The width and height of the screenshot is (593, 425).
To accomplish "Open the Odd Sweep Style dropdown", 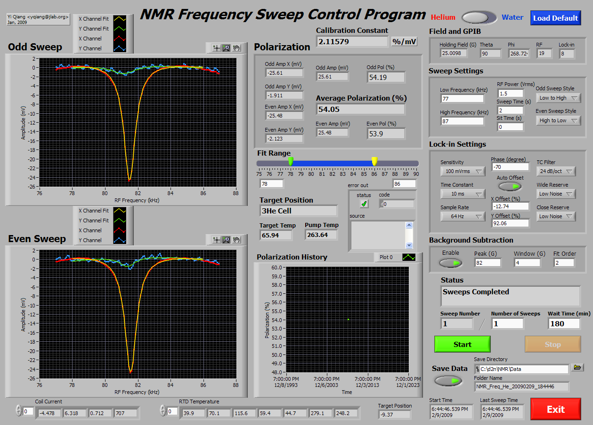I will 558,98.
